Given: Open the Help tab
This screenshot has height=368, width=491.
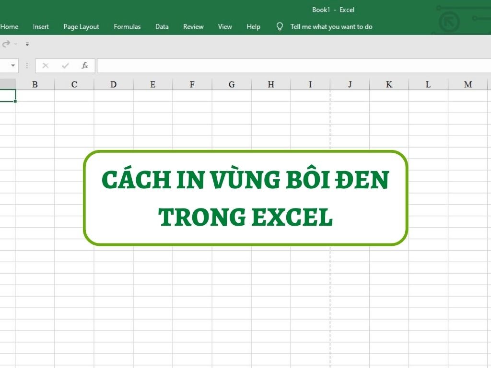Looking at the screenshot, I should pyautogui.click(x=253, y=27).
